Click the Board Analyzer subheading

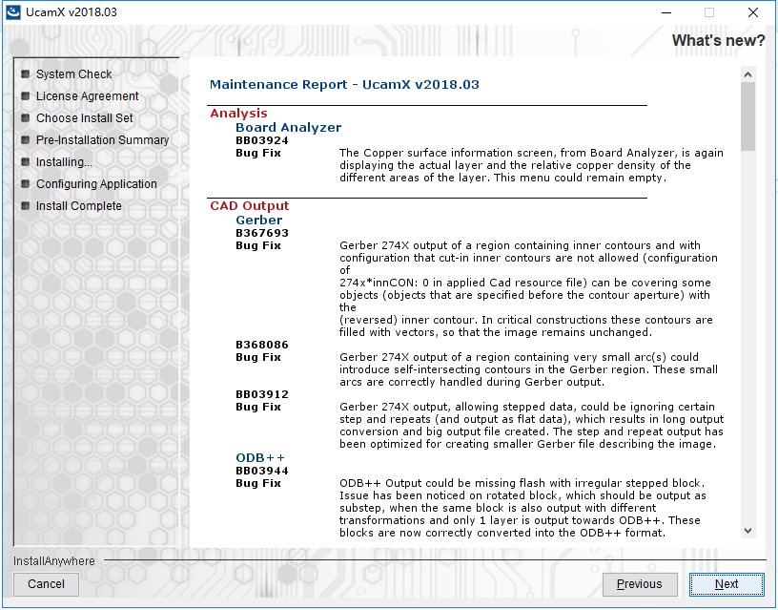[288, 128]
